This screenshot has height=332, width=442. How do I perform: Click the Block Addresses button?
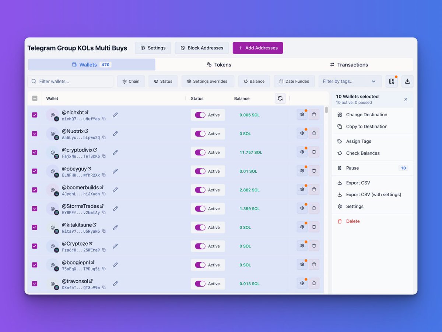202,48
